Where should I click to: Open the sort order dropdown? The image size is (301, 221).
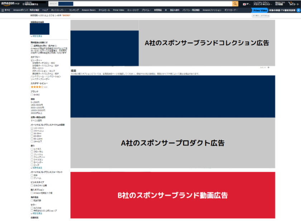click(x=261, y=16)
